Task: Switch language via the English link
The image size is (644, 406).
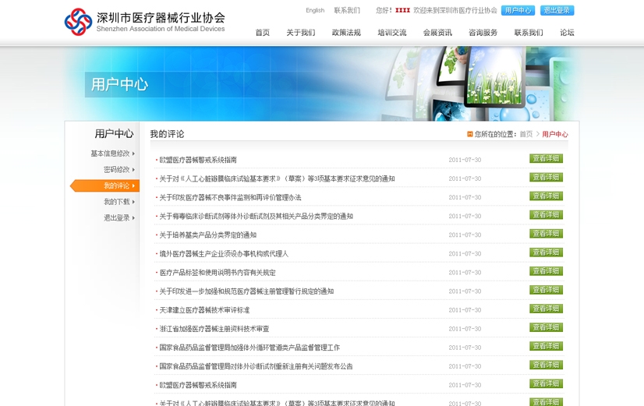Action: pos(315,11)
